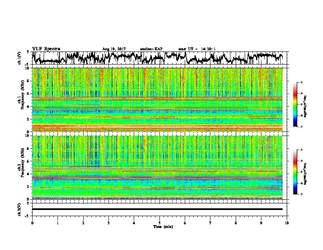Click the "ch.3(V)" axis label
323x250 pixels.
point(20,210)
